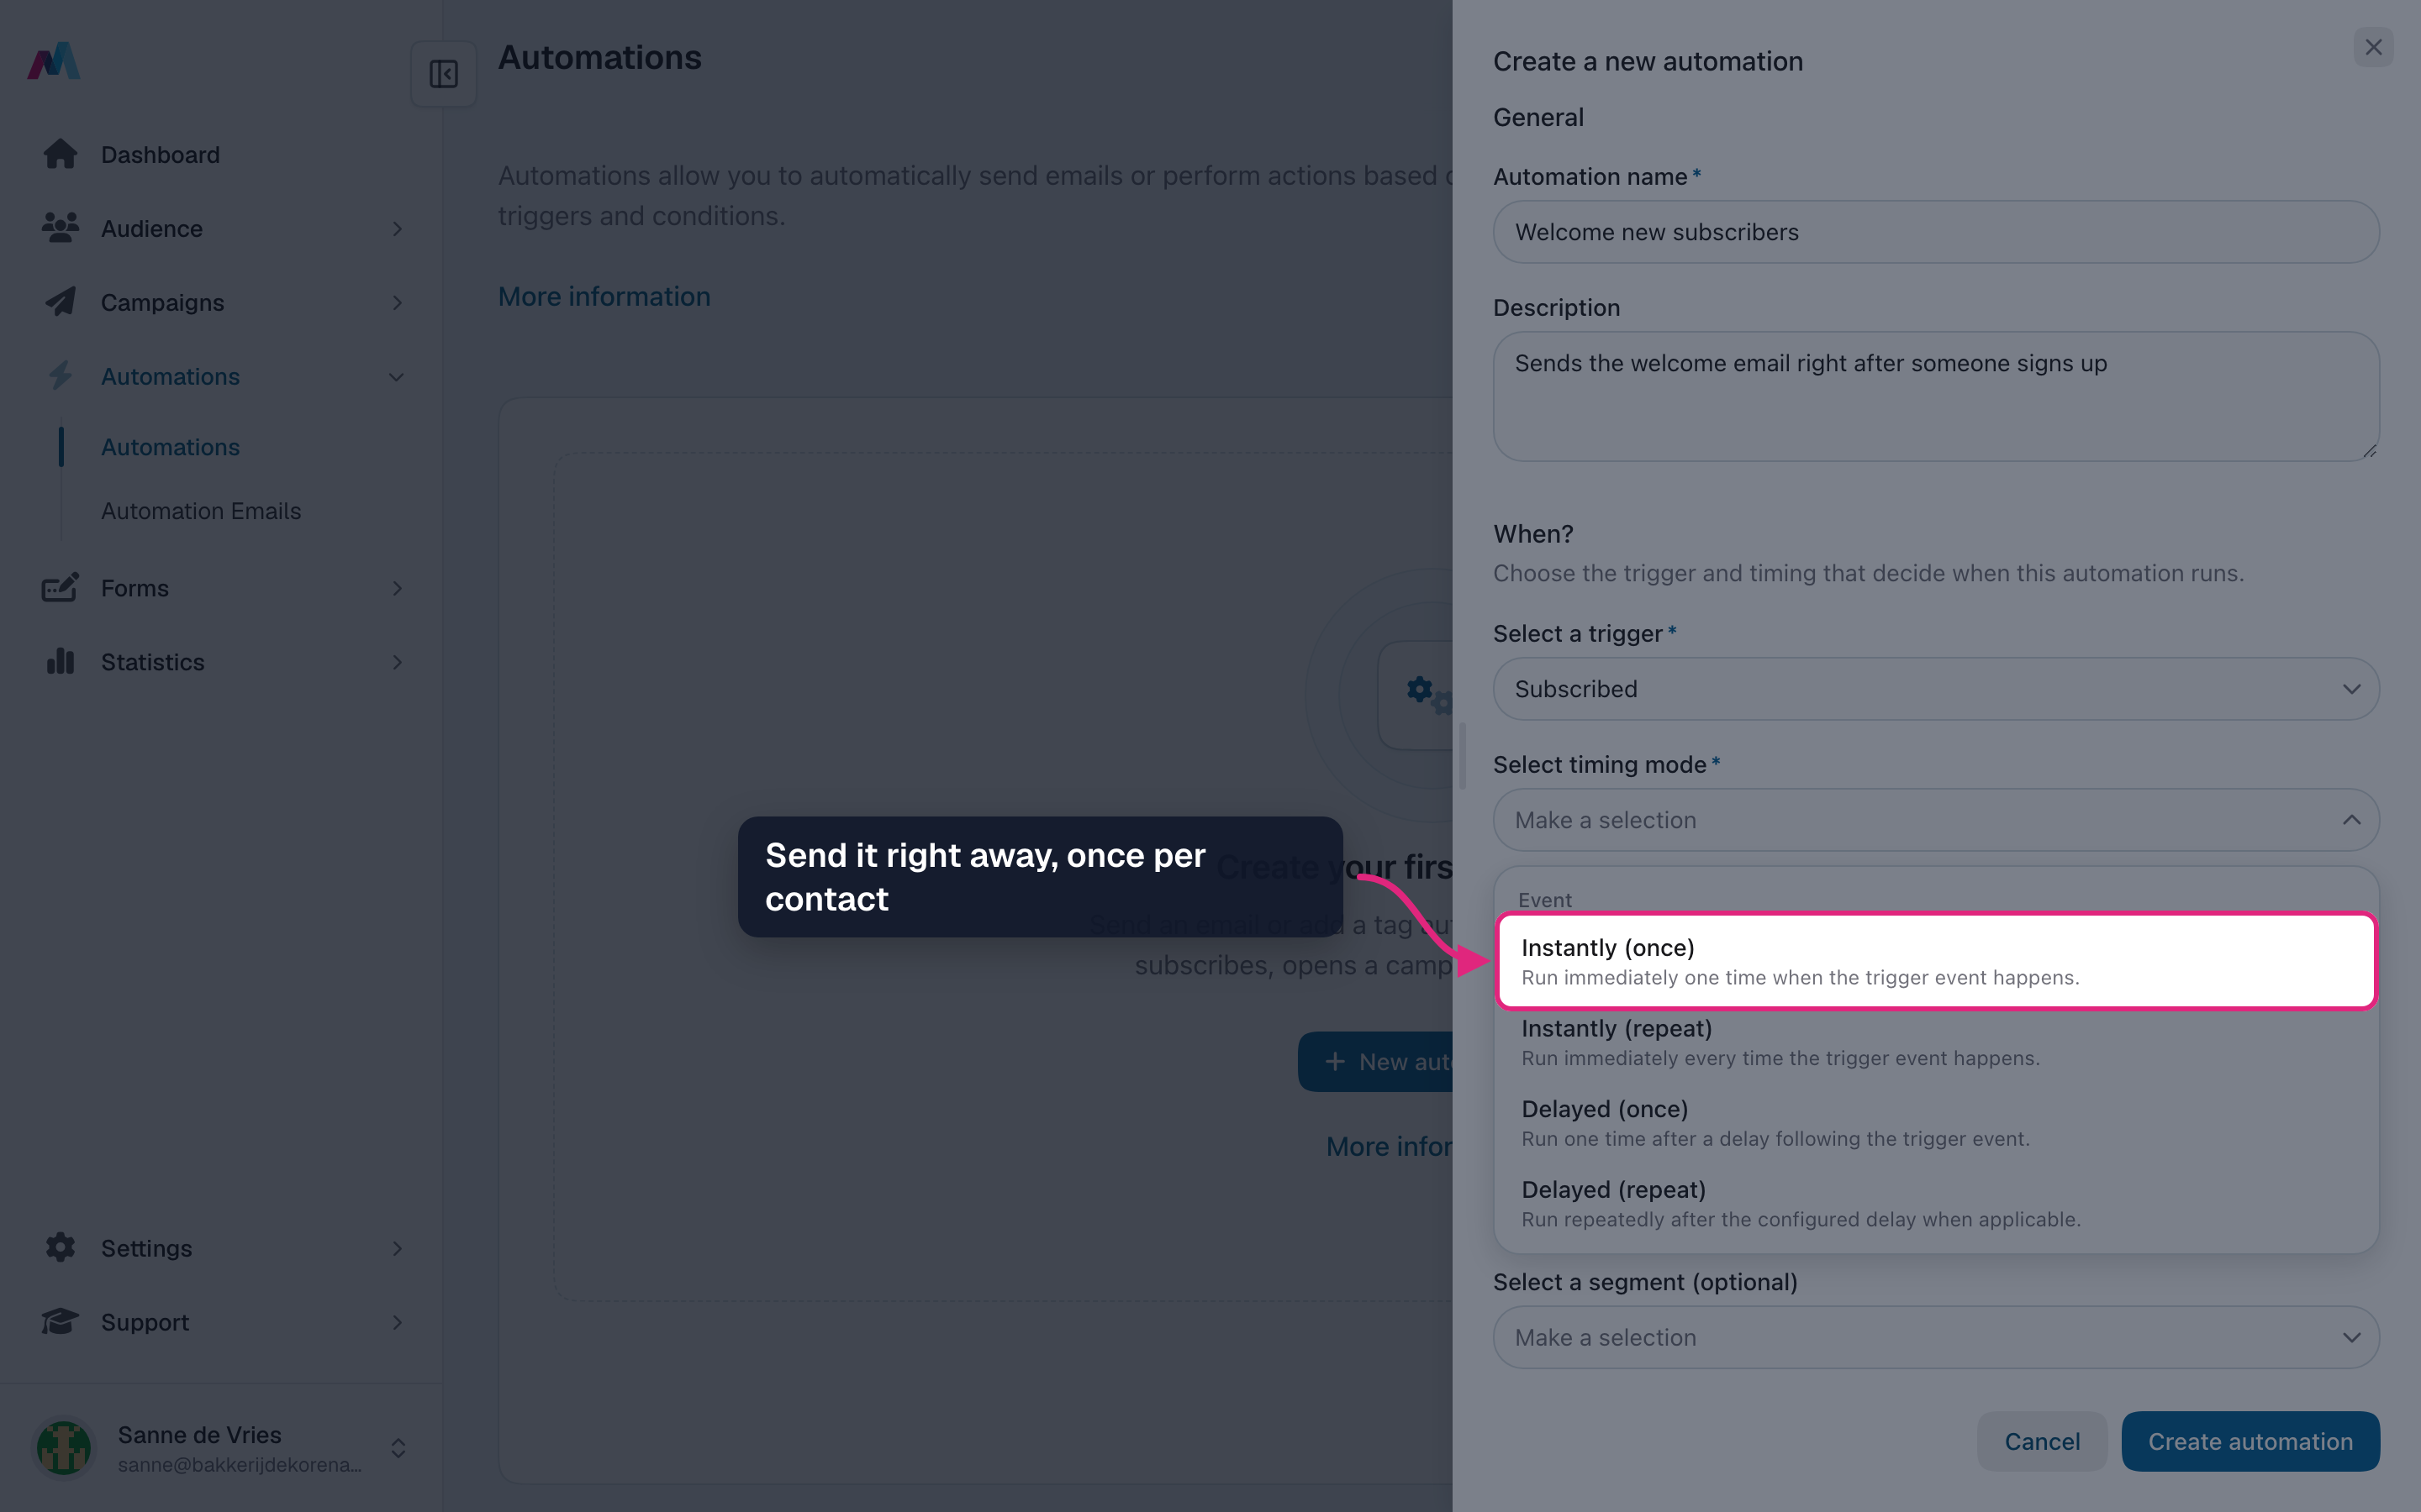Image resolution: width=2421 pixels, height=1512 pixels.
Task: Open the More information link under description
Action: pos(604,297)
